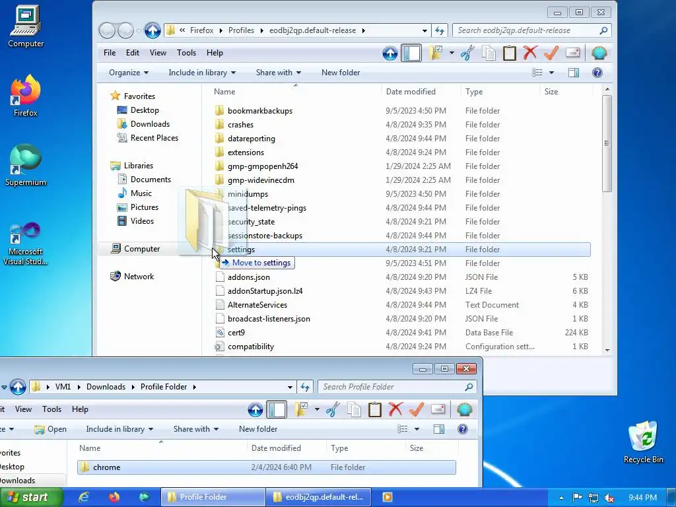676x507 pixels.
Task: Launch Internet Explorer from the taskbar
Action: pyautogui.click(x=84, y=497)
